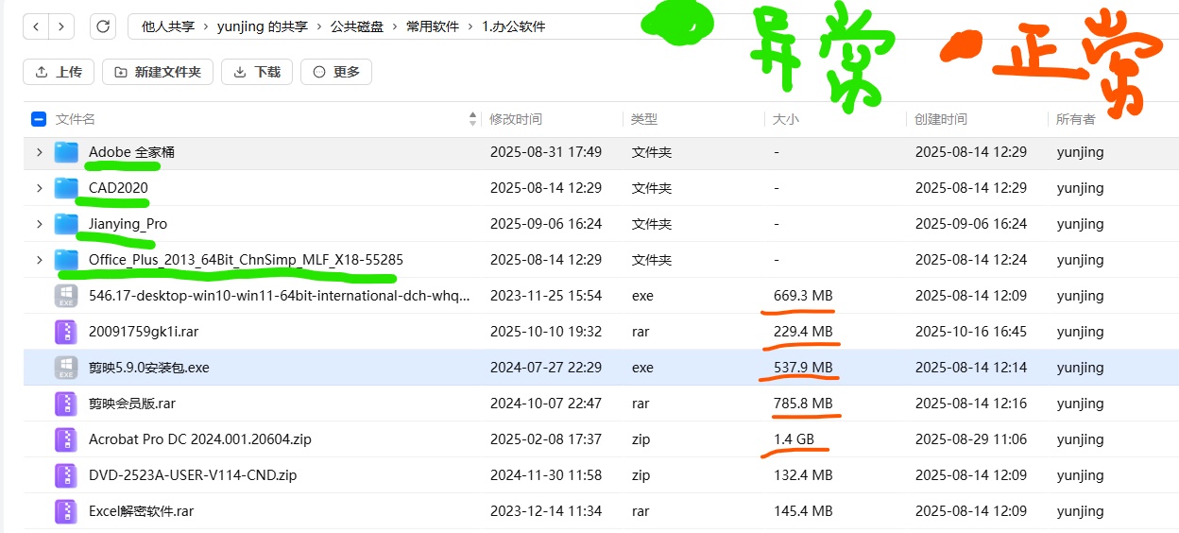Click created time 2025-08-29 11:06

971,439
